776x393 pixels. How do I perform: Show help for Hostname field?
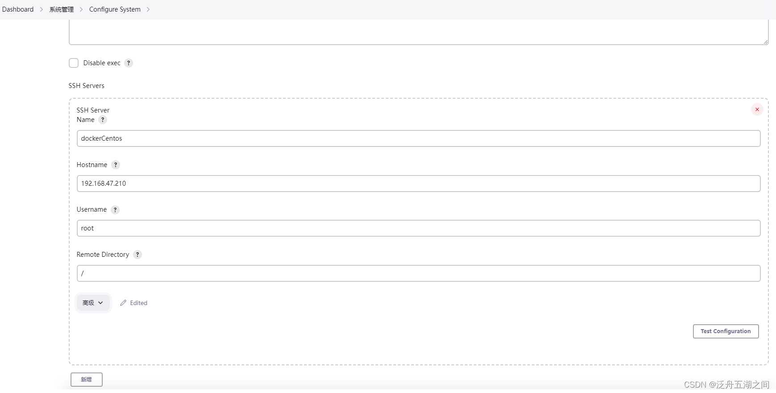[x=116, y=165]
